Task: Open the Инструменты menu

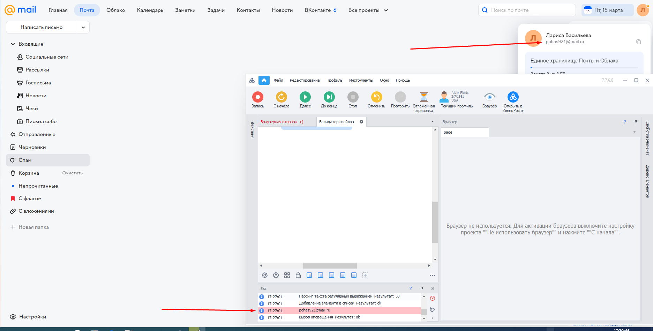Action: pyautogui.click(x=361, y=80)
